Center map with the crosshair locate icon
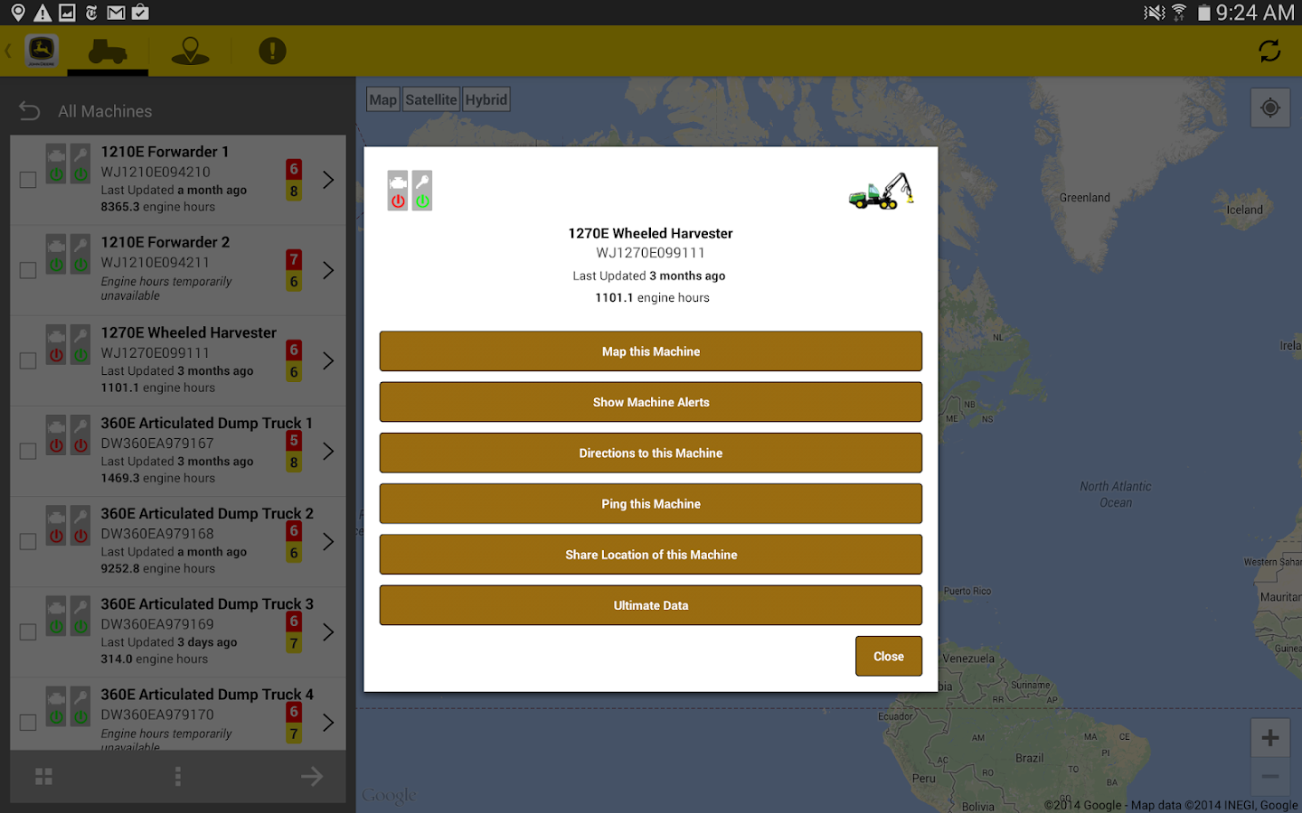 [x=1269, y=107]
